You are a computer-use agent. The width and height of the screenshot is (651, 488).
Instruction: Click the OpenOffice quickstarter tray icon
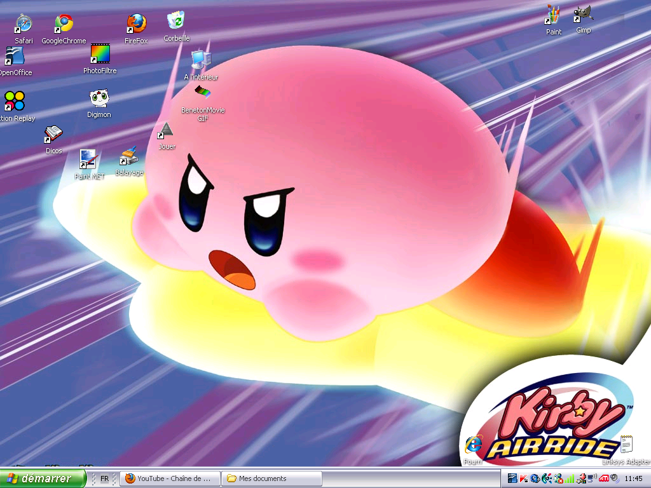coord(512,478)
